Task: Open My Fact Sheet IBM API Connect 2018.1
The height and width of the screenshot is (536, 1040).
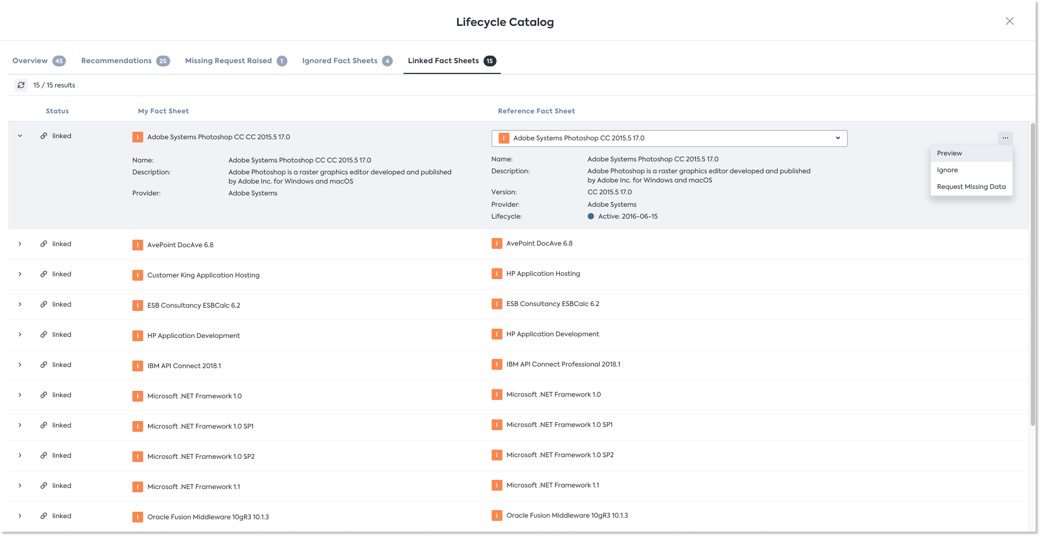Action: coord(184,366)
